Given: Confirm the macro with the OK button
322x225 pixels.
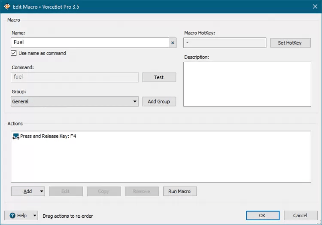Looking at the screenshot, I should [262, 216].
